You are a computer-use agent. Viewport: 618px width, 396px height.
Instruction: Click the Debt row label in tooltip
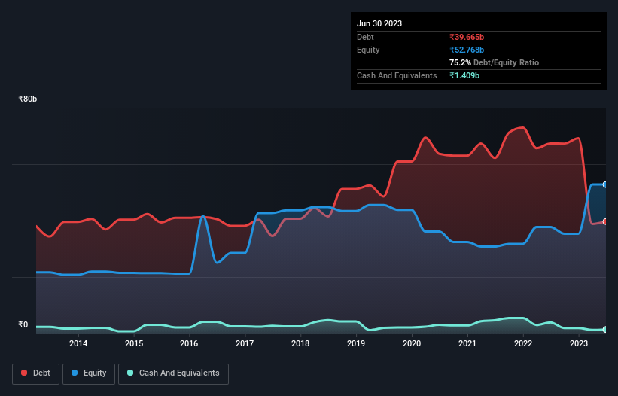tap(365, 37)
